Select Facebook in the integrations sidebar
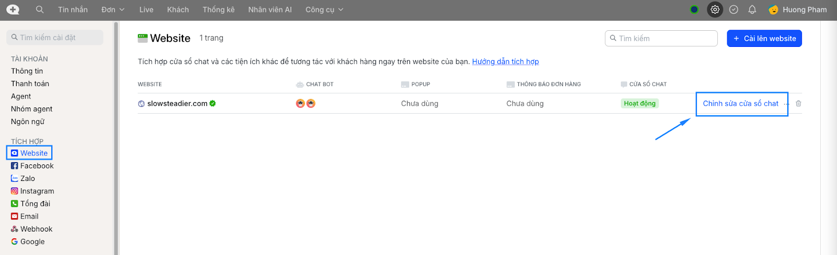 click(37, 166)
